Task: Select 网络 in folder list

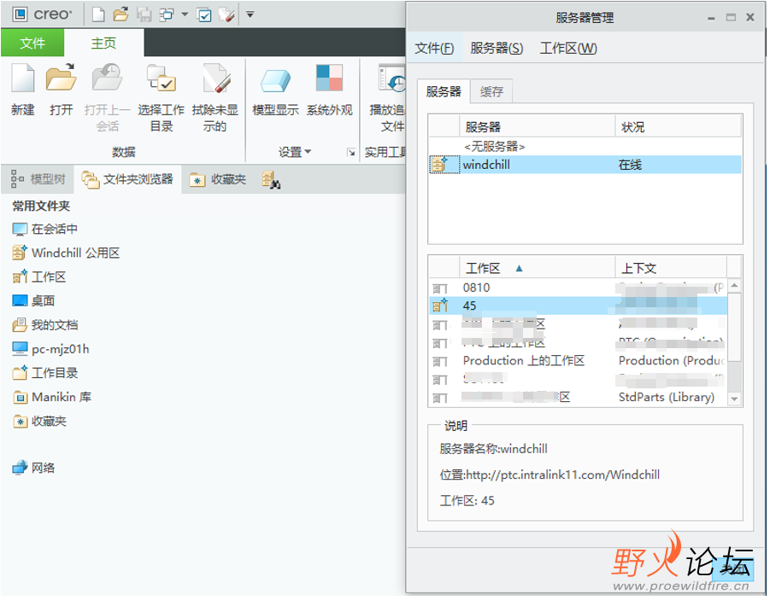Action: (33, 469)
